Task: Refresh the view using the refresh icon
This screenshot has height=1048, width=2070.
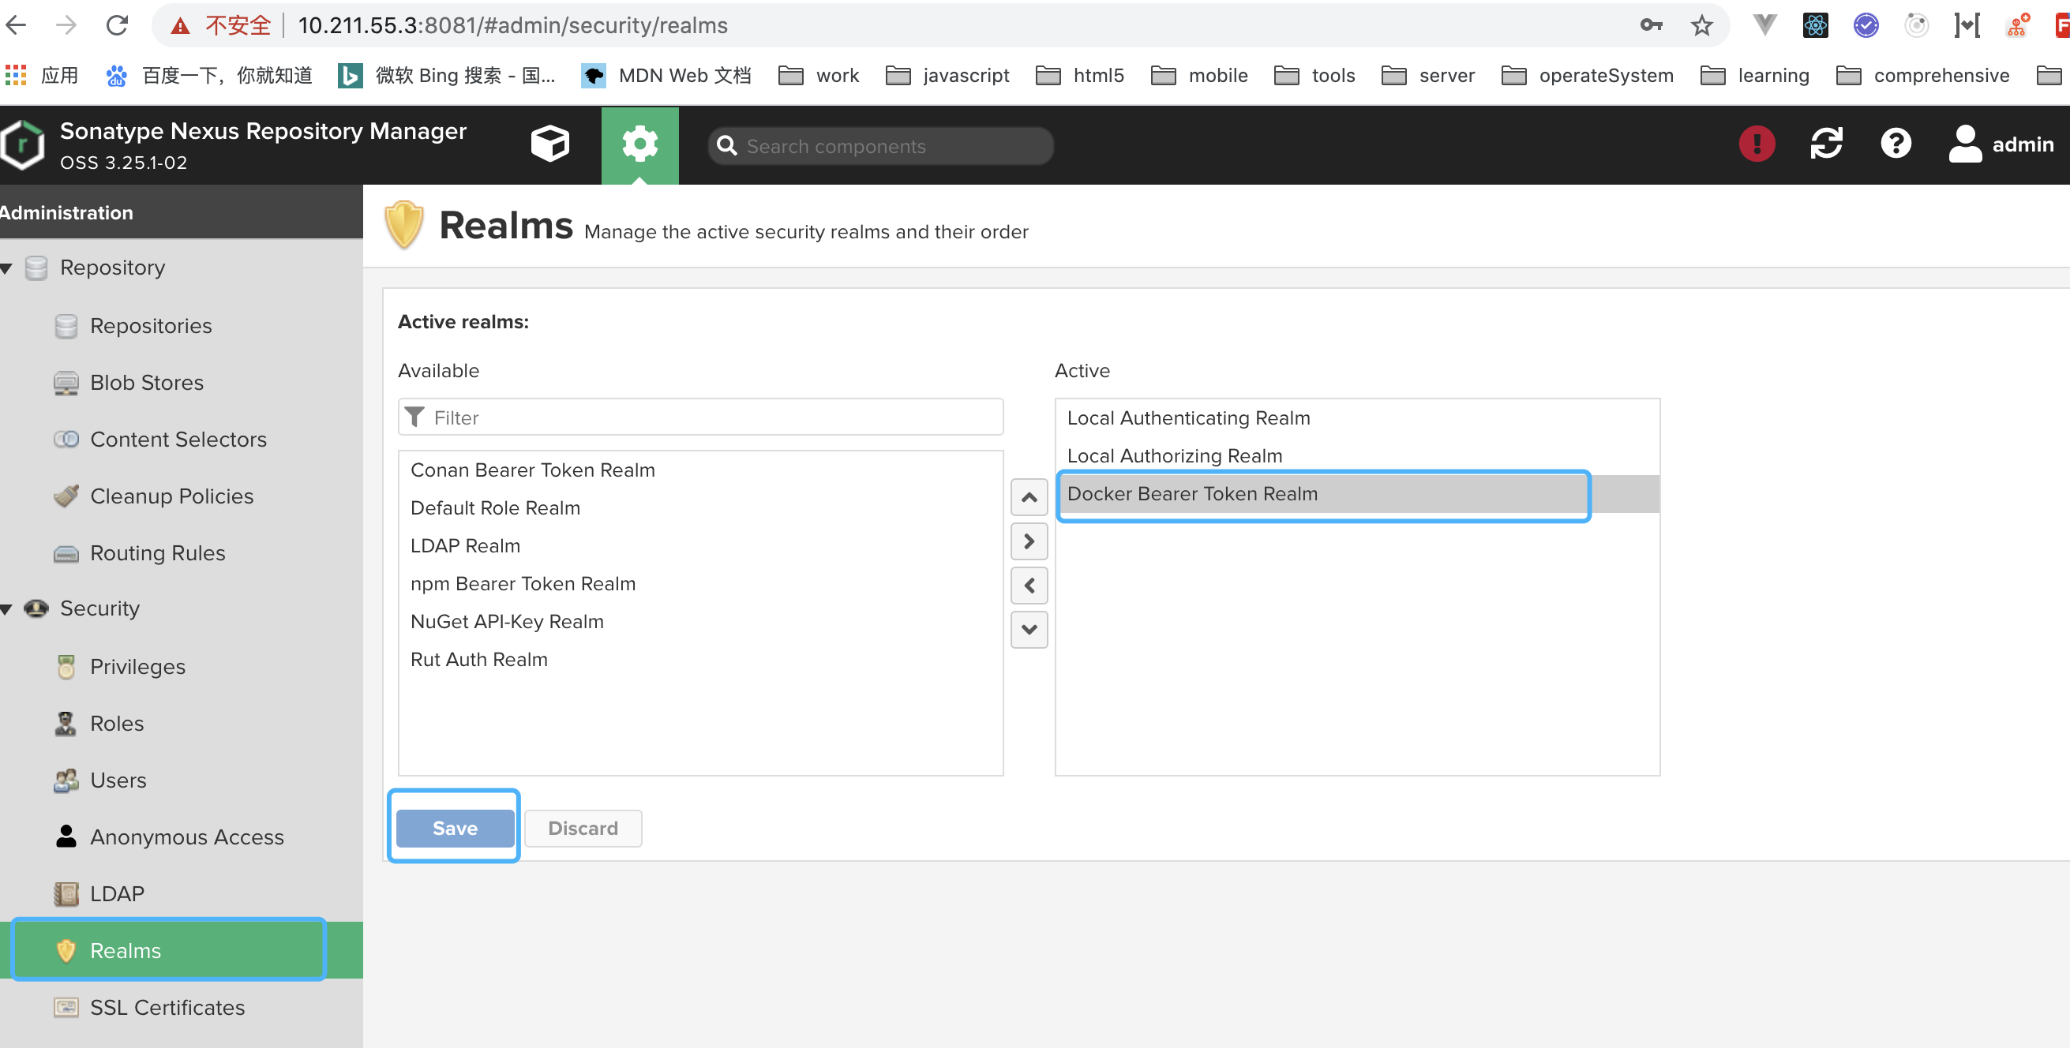Action: (x=1826, y=144)
